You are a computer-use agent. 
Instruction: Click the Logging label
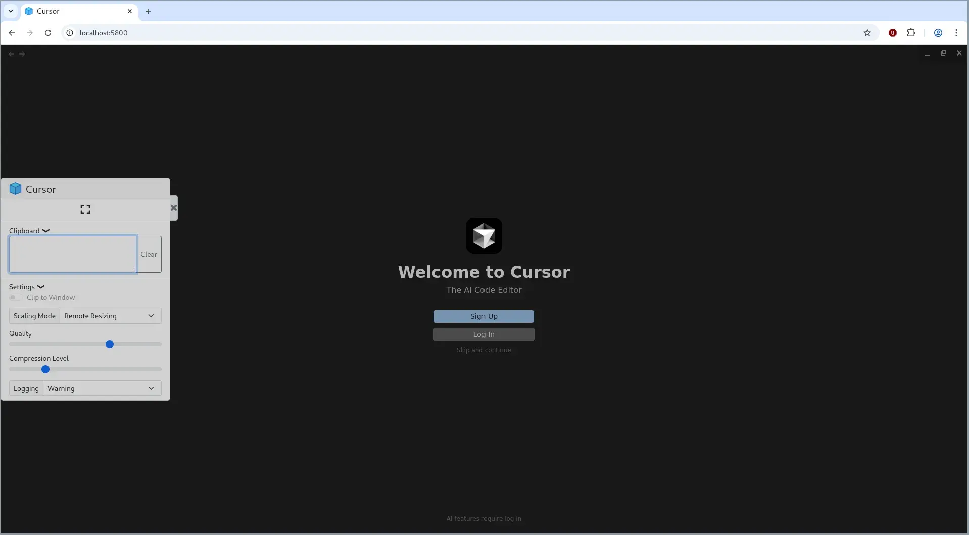26,388
